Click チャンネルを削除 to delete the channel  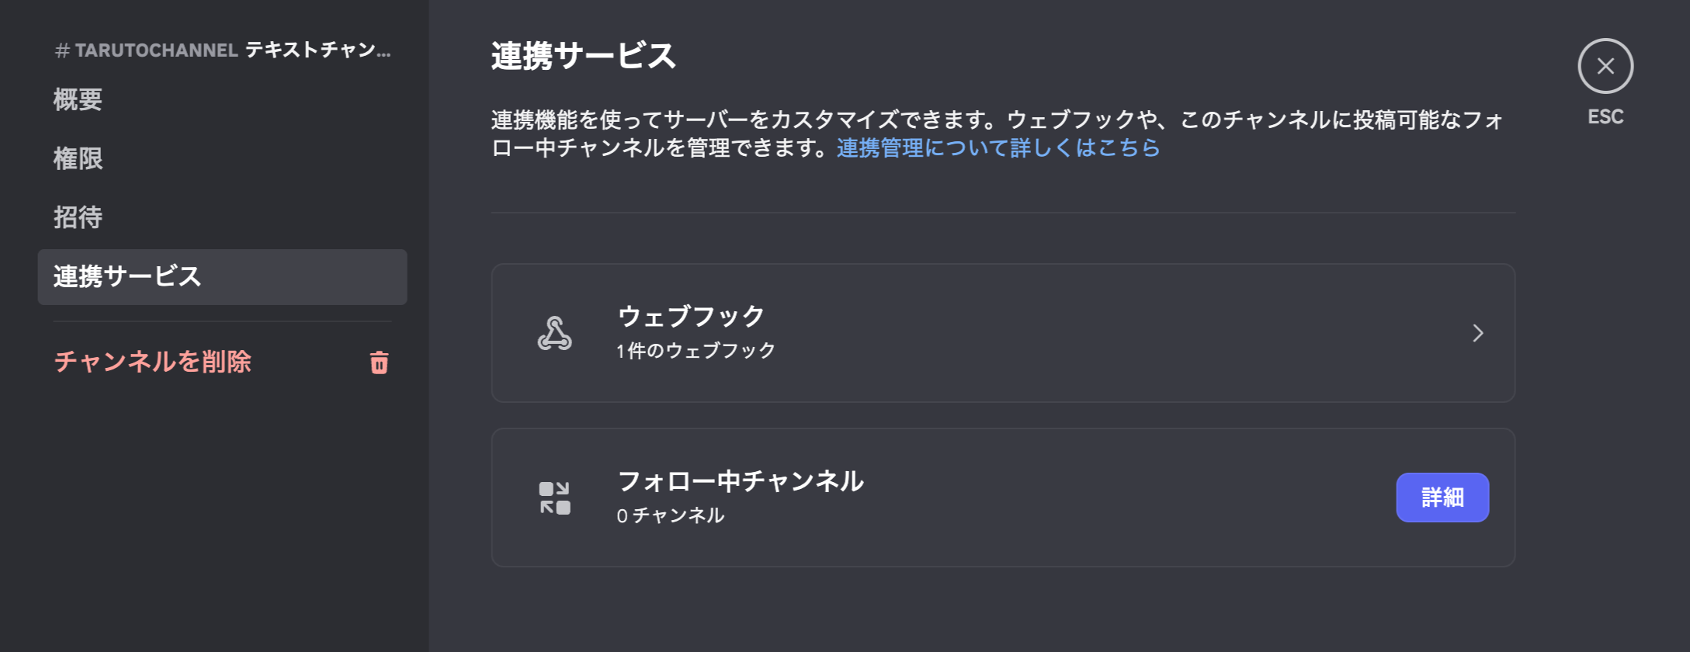(x=152, y=362)
